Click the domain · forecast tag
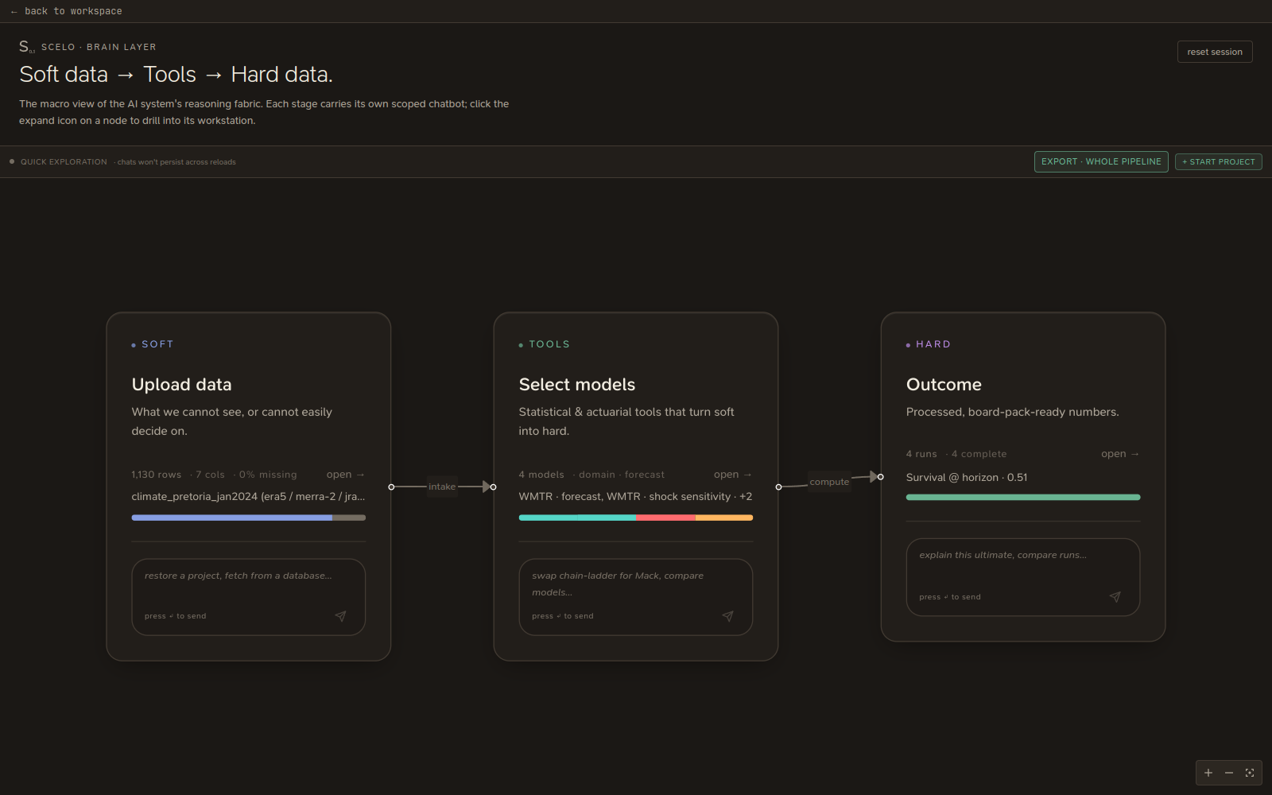Viewport: 1272px width, 795px height. click(x=622, y=475)
